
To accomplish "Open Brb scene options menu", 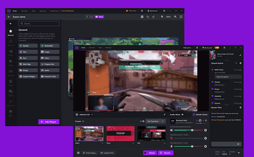I will click(164, 143).
